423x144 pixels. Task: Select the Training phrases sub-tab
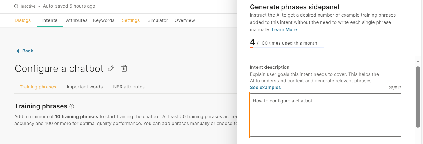tap(38, 87)
